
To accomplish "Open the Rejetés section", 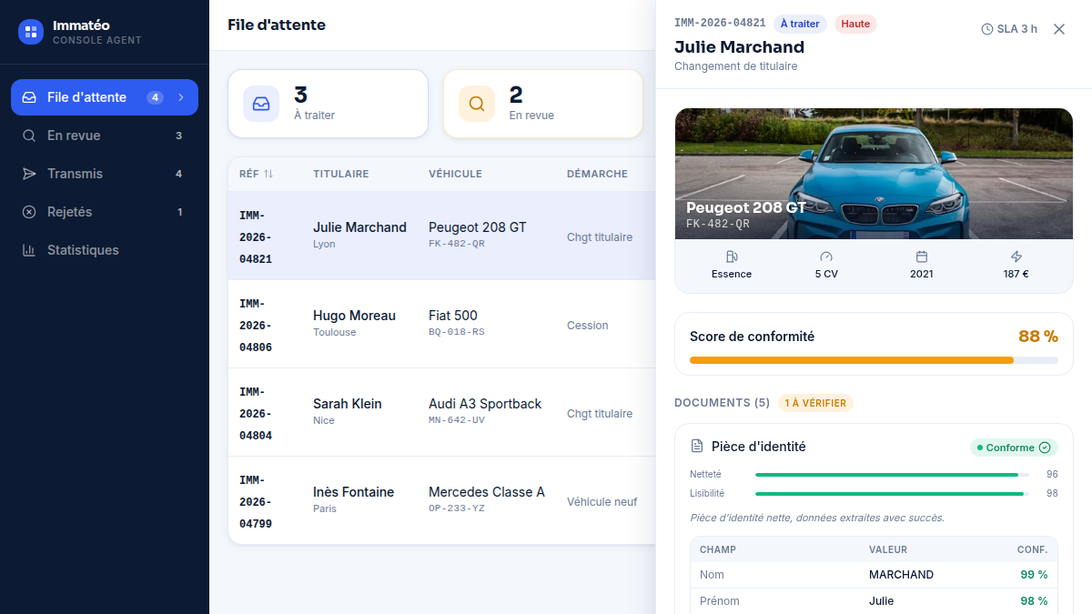I will [105, 212].
